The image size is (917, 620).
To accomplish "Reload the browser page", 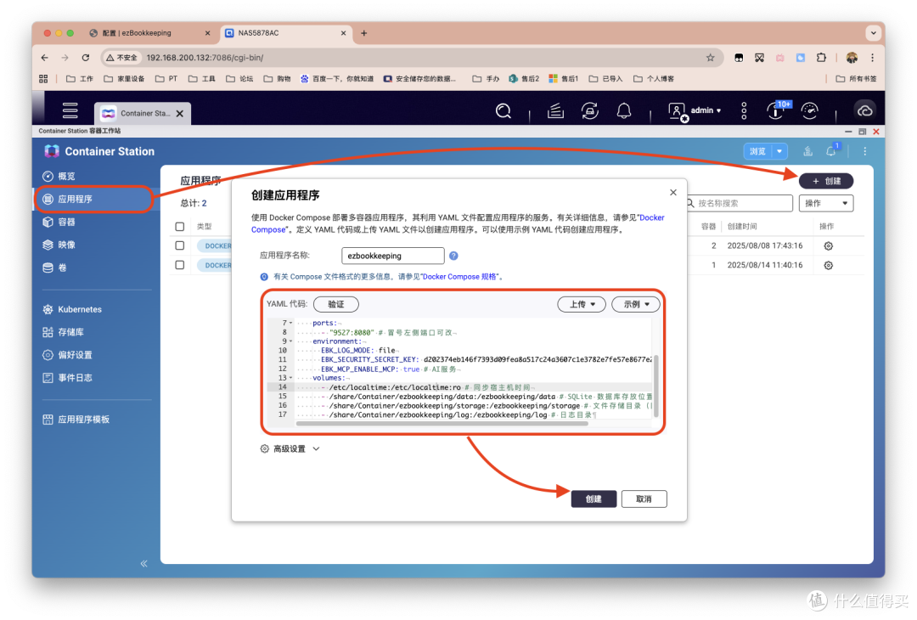I will point(86,57).
